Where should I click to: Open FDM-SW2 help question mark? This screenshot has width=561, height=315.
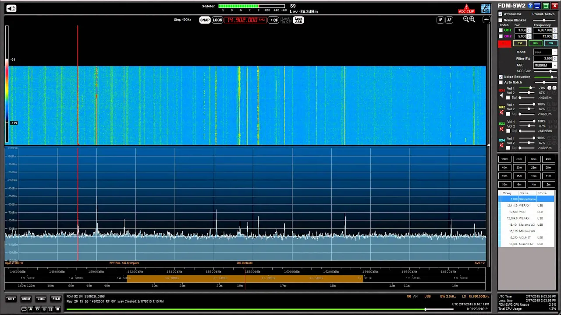[530, 6]
